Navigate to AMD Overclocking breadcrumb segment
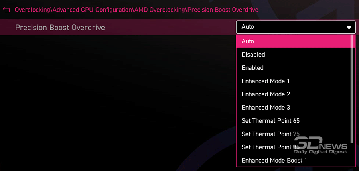359x171 pixels. coord(156,9)
